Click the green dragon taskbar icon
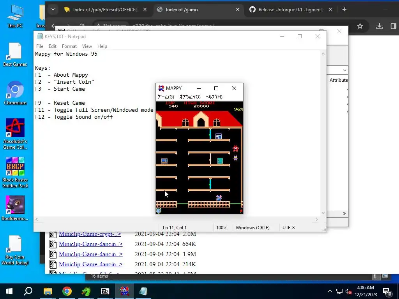Viewport: 399px width, 299px height. tap(86, 291)
